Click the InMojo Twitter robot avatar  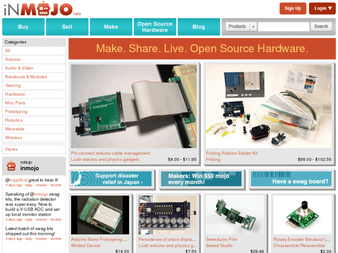tap(11, 166)
